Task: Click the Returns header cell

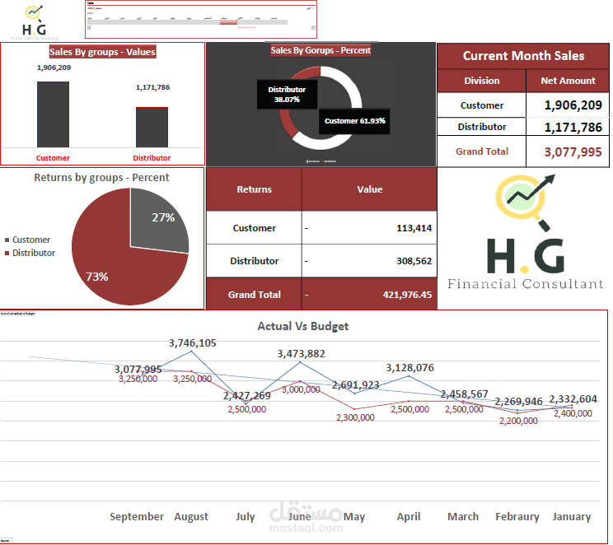Action: (x=254, y=189)
